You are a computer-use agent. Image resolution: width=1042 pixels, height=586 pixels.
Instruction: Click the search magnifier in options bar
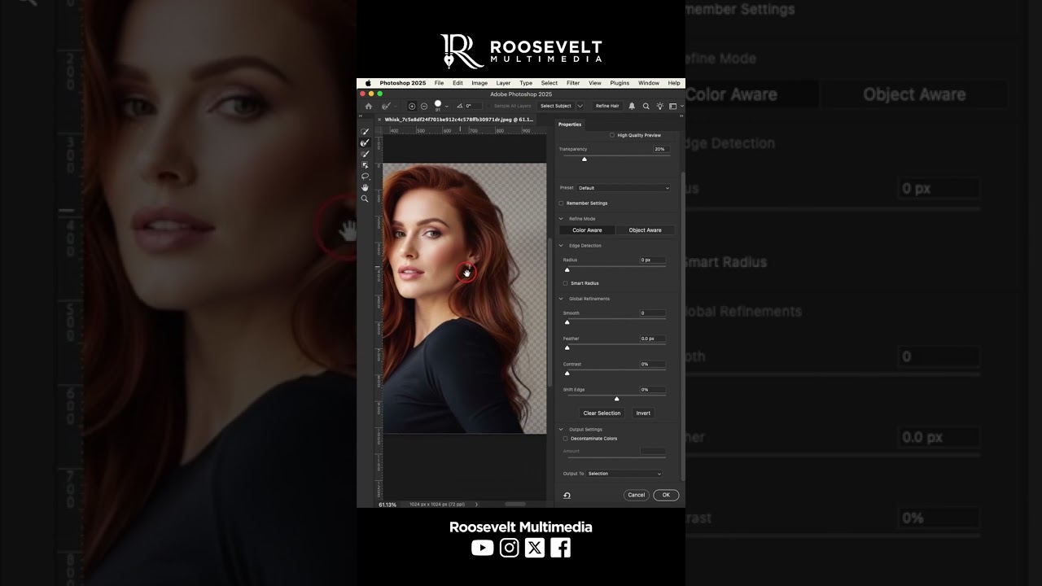pyautogui.click(x=646, y=106)
